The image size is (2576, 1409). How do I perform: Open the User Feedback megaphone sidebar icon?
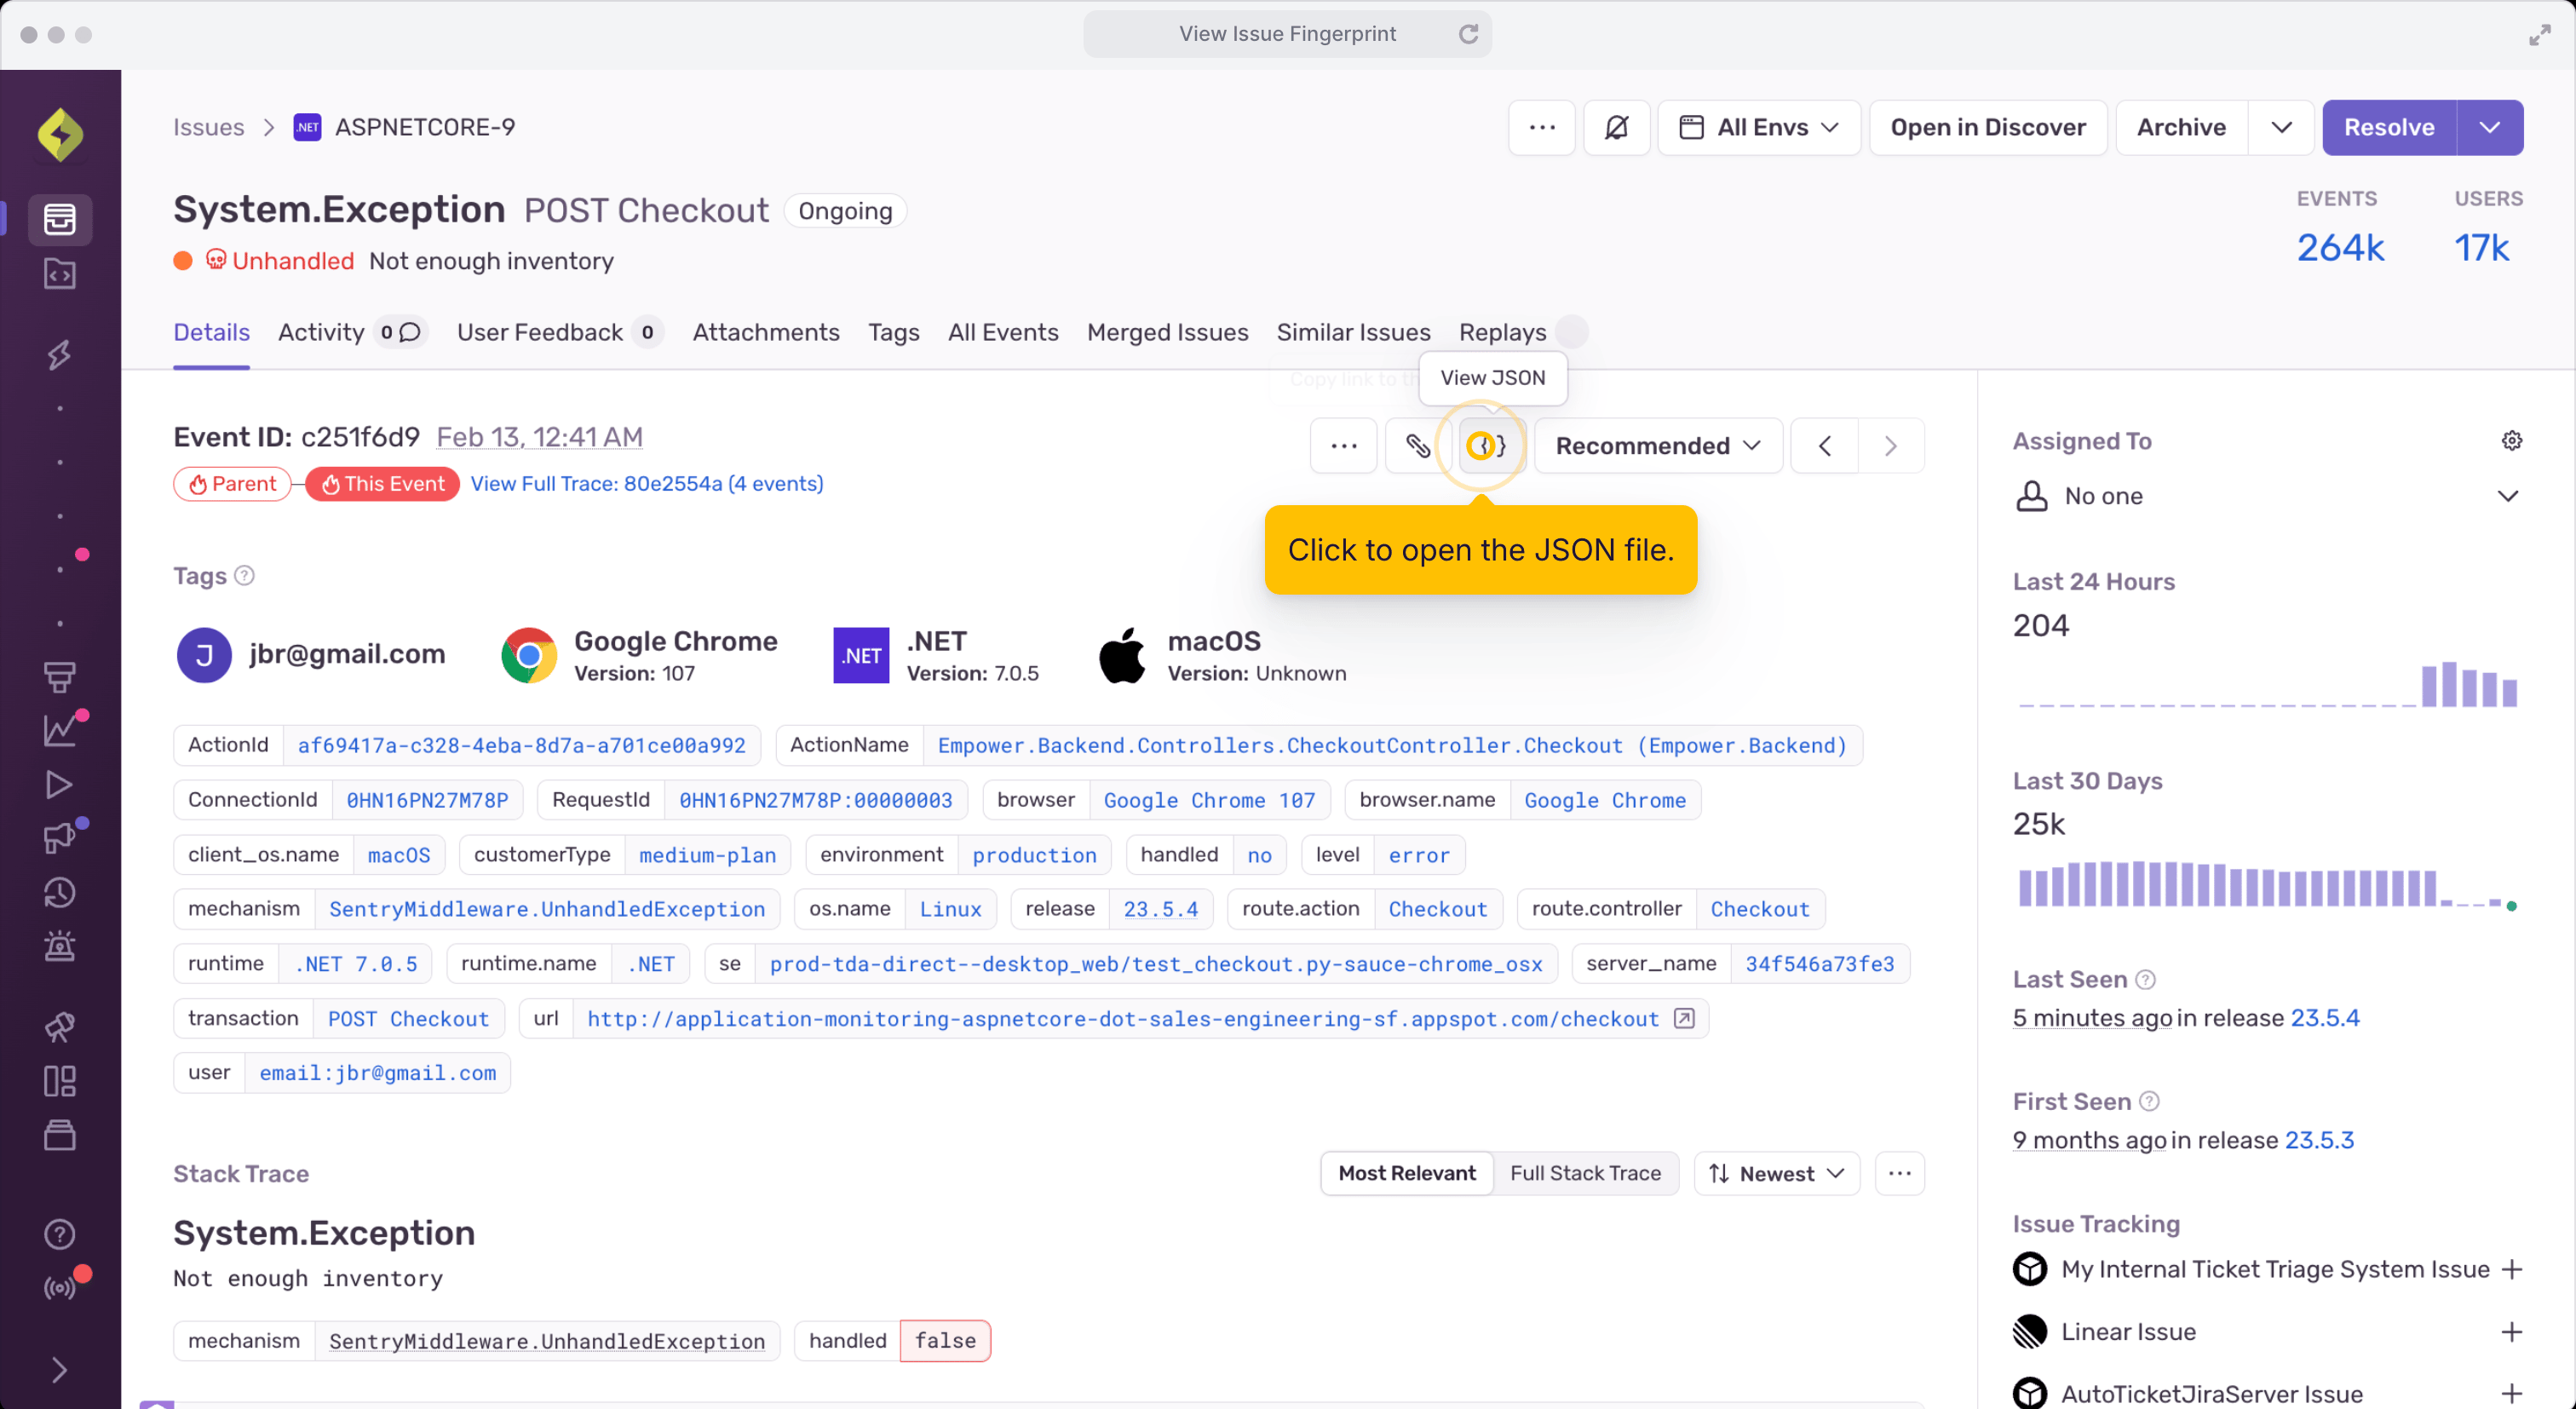(x=60, y=838)
